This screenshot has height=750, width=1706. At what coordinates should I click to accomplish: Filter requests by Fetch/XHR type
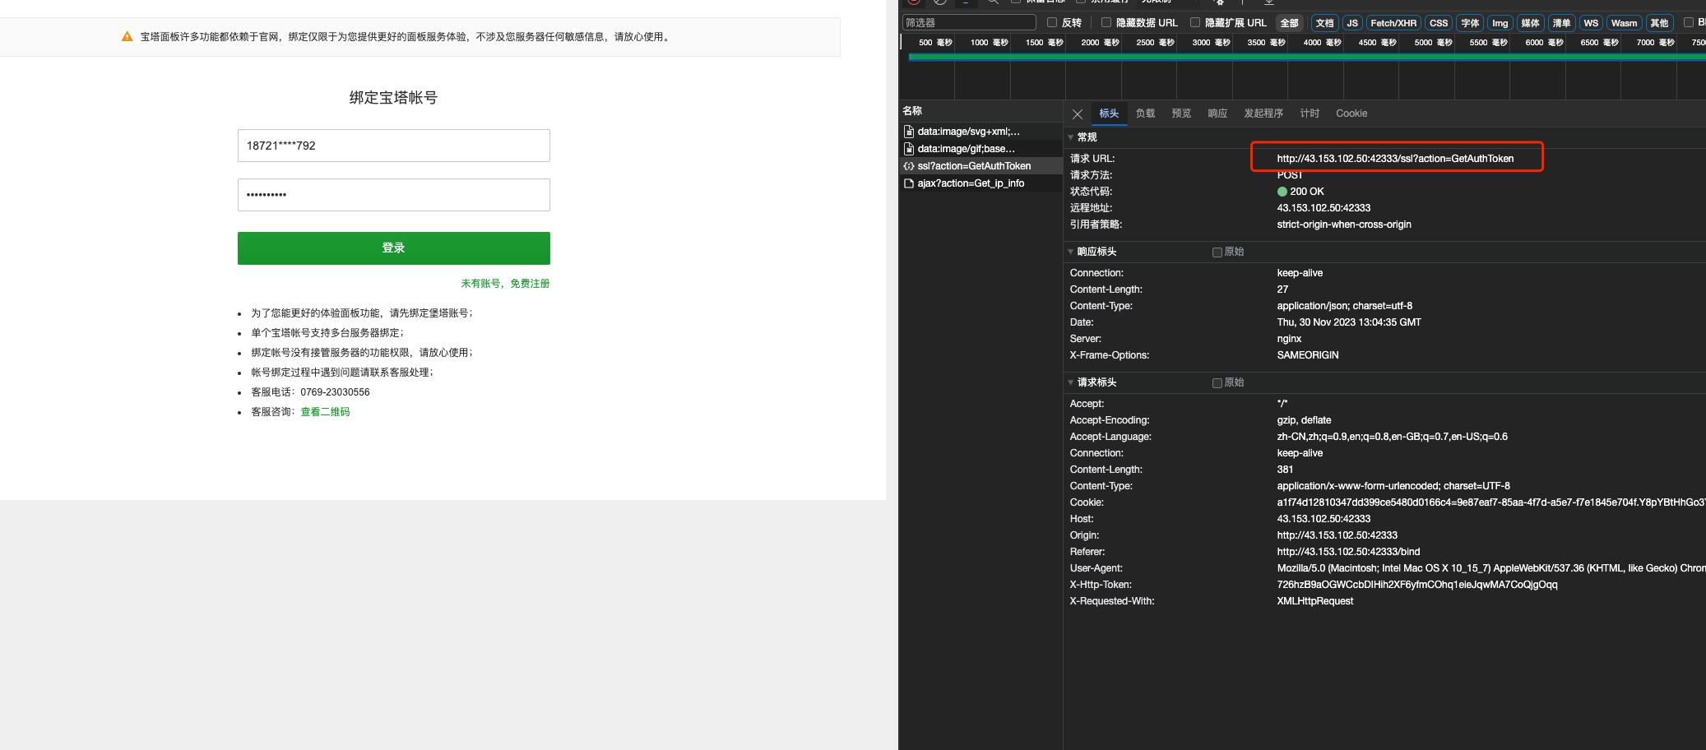coord(1393,23)
